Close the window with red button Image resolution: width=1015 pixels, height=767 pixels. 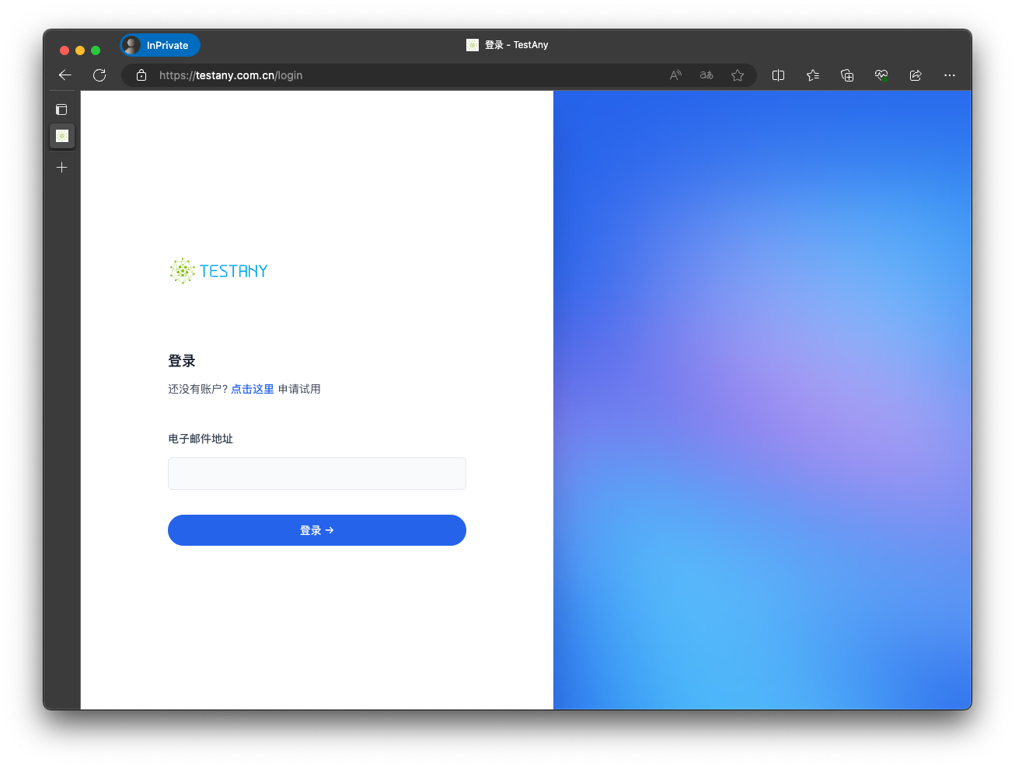[65, 50]
